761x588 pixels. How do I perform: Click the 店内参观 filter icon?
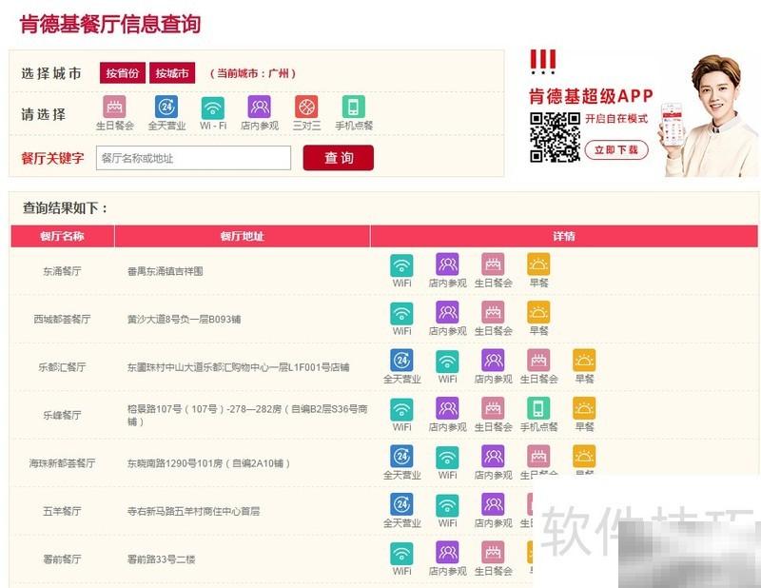tap(257, 108)
